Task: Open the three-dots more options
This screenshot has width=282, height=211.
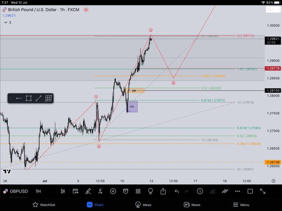Action: click(237, 191)
